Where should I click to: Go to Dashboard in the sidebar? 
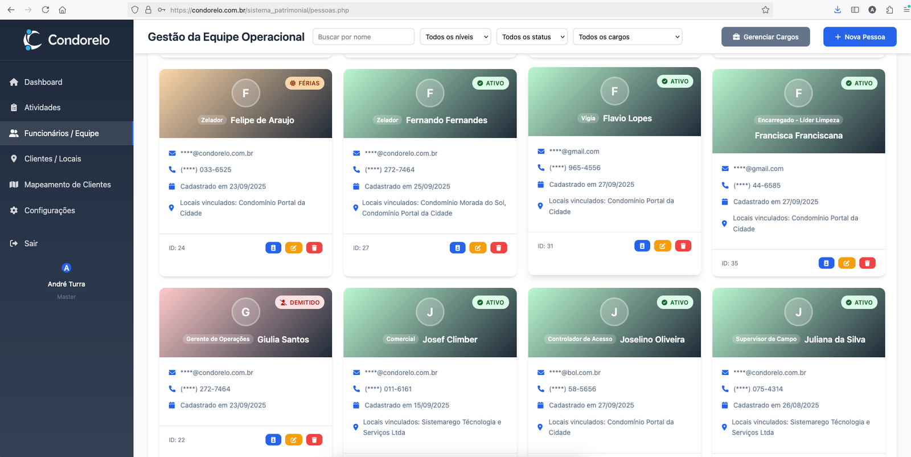43,82
